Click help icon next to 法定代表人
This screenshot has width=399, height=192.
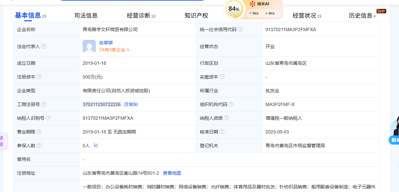(x=44, y=46)
